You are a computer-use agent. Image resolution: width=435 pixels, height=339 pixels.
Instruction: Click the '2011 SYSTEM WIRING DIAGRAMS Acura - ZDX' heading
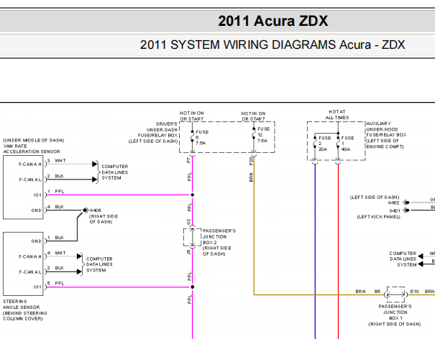click(x=273, y=45)
